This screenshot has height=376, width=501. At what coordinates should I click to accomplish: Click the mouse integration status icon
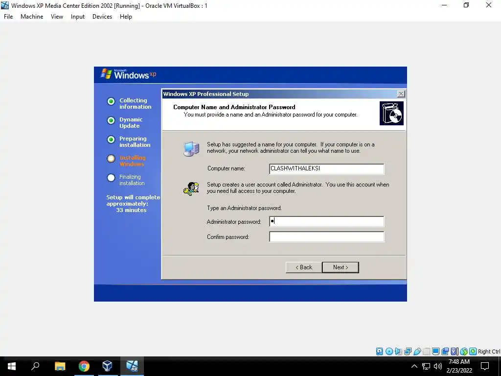coord(464,352)
